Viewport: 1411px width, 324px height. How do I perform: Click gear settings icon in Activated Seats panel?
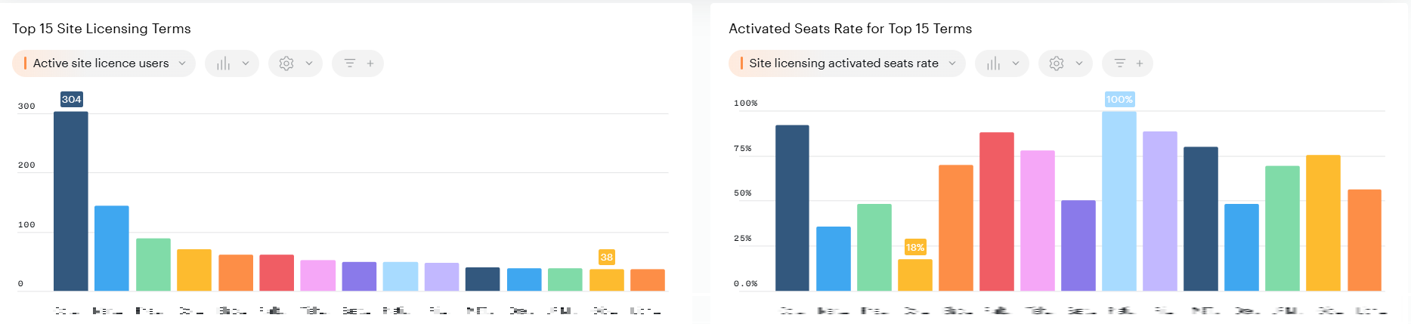click(1057, 63)
